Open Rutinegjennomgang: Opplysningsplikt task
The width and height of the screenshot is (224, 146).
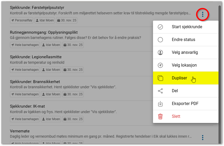point(44,32)
